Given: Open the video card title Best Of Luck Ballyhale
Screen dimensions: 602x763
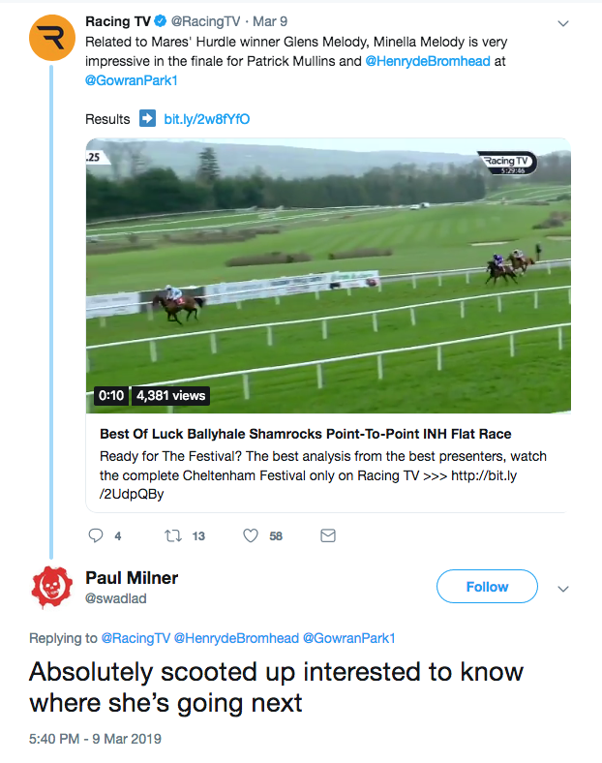Looking at the screenshot, I should tap(306, 434).
